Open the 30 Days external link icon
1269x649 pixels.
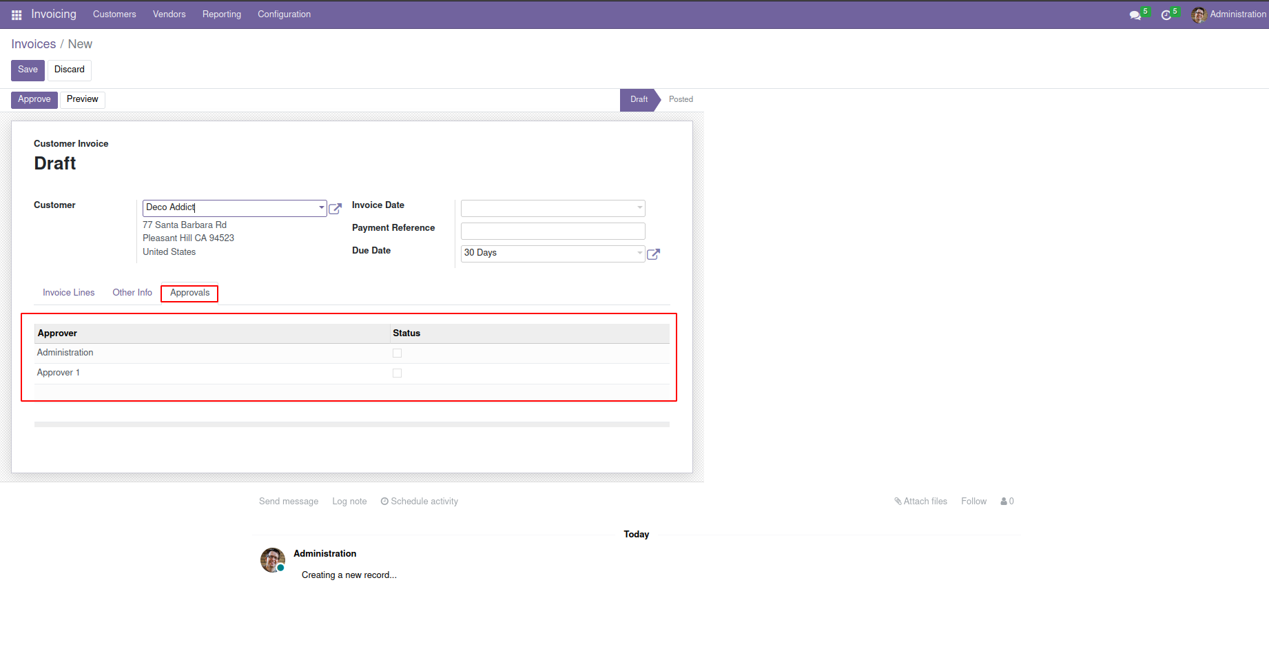(x=654, y=254)
